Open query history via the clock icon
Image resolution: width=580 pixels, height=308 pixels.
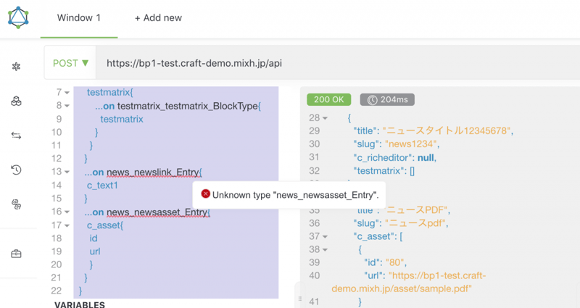click(16, 170)
